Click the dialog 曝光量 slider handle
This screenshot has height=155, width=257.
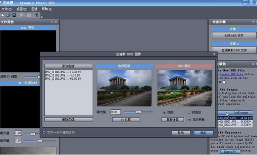138,112
